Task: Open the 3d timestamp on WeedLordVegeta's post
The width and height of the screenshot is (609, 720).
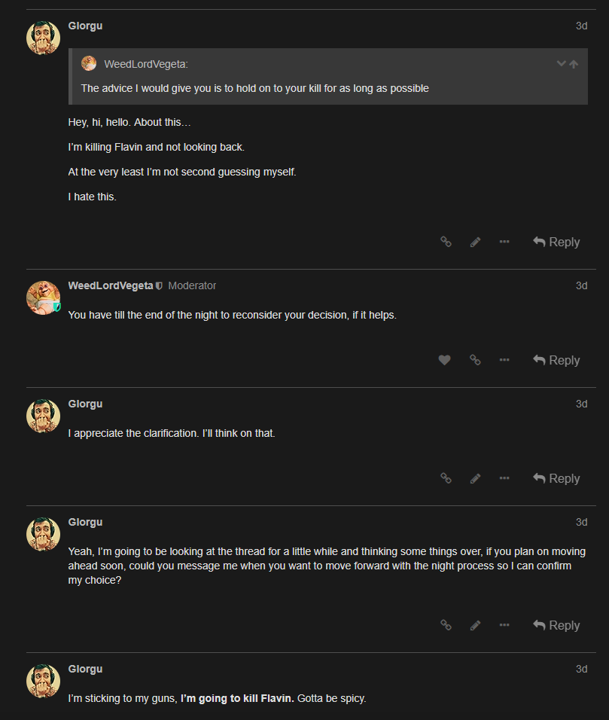Action: (x=581, y=285)
